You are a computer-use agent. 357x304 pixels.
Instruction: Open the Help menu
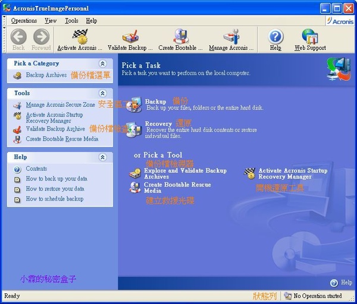click(92, 21)
